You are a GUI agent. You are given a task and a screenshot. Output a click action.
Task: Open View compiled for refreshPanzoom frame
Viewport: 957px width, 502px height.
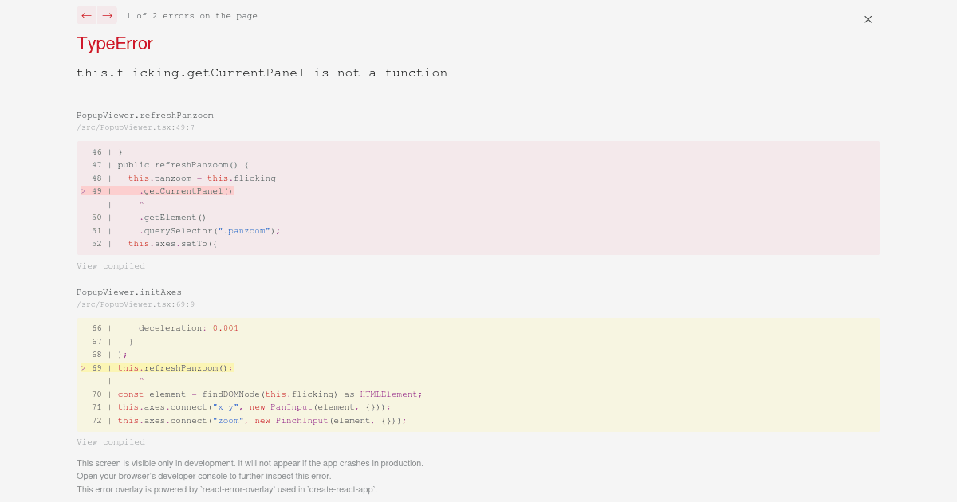coord(111,265)
